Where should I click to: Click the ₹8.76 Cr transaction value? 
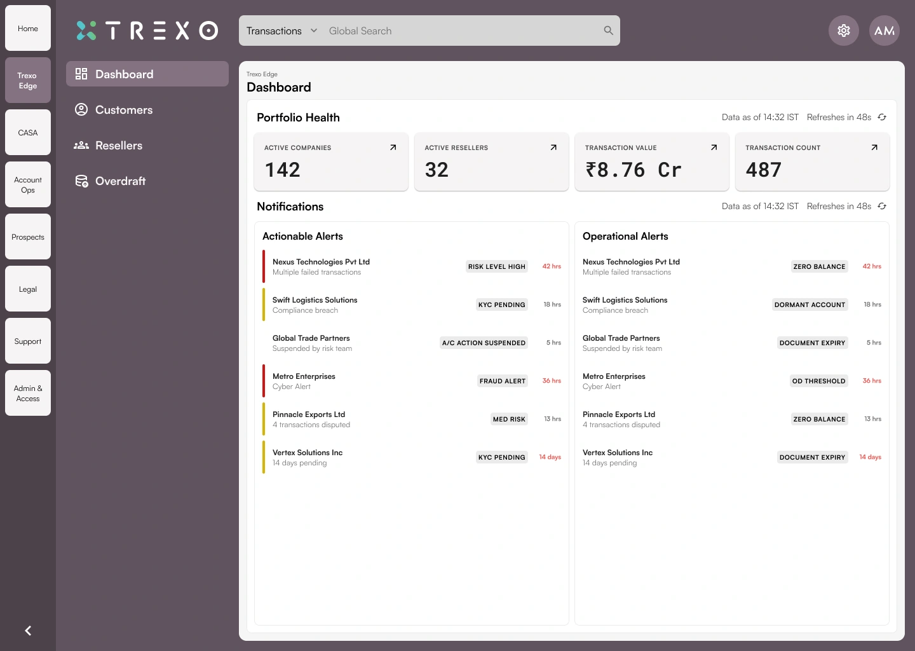point(634,170)
